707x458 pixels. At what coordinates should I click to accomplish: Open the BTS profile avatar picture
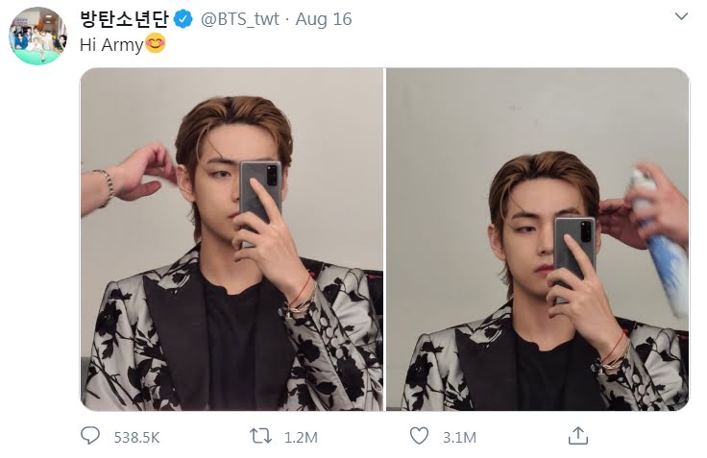coord(37,36)
